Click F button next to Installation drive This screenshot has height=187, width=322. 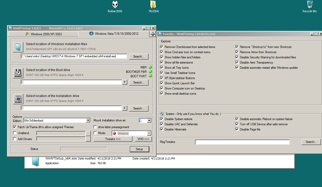click(125, 108)
